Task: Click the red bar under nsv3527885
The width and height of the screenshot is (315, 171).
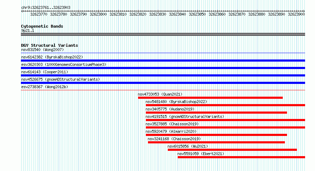Action: (225, 127)
